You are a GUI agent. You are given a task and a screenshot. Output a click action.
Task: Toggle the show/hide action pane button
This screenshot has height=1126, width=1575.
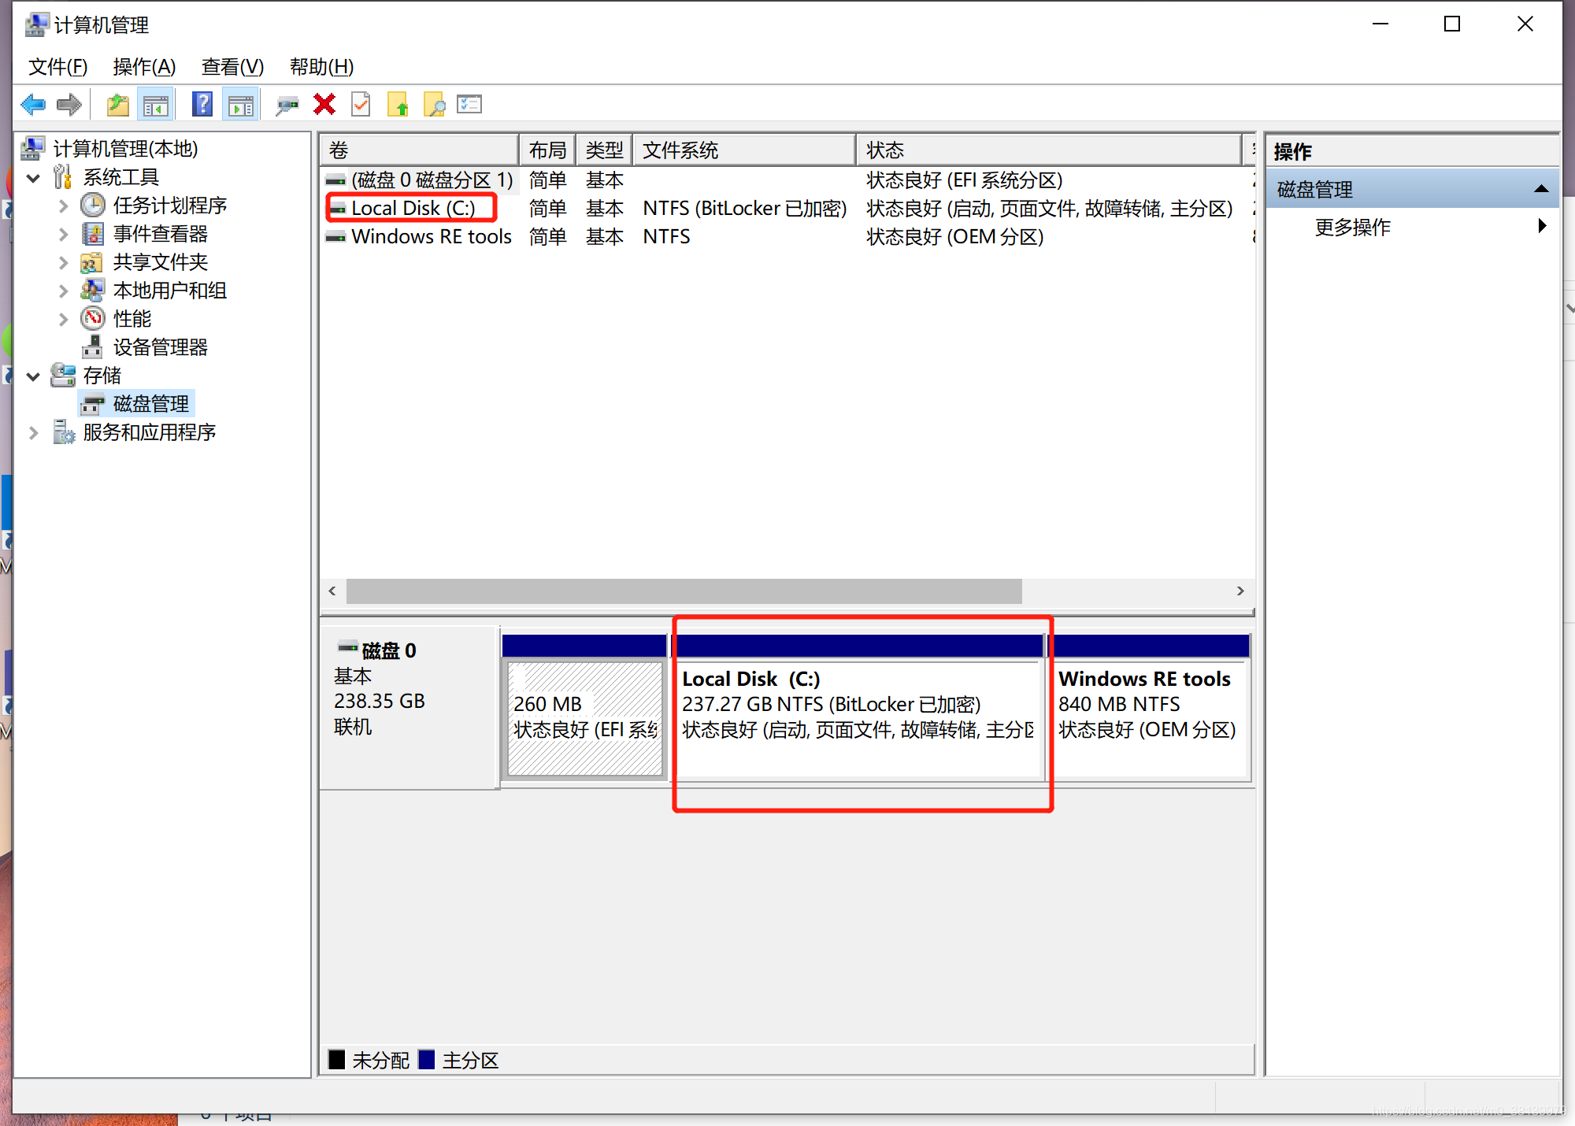[x=241, y=104]
